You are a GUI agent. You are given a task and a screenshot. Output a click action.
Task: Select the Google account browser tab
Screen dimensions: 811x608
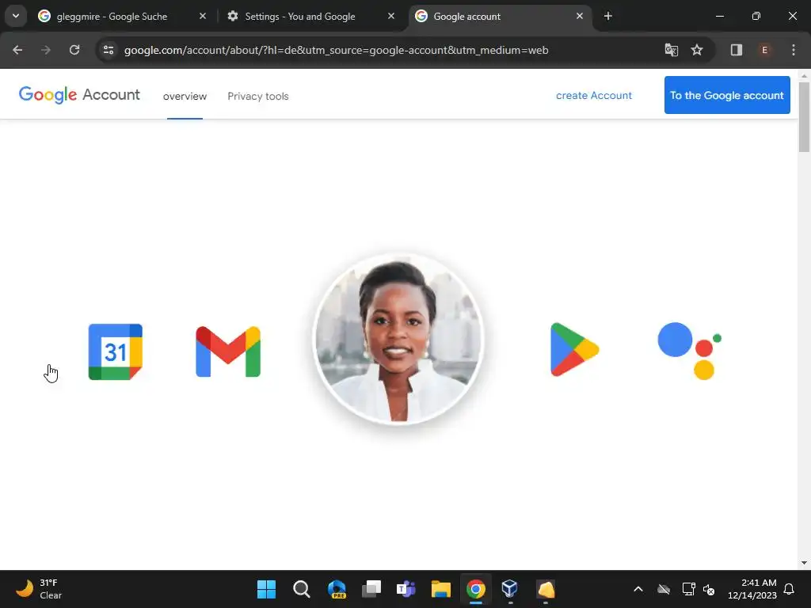click(501, 17)
